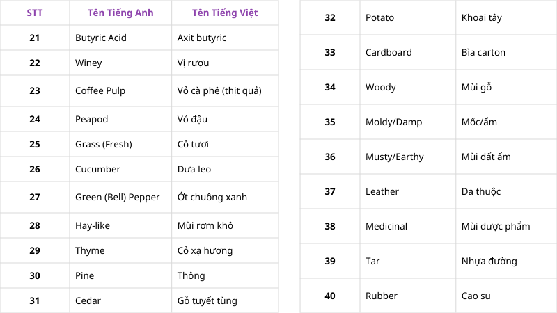The width and height of the screenshot is (557, 313).
Task: Click the Mùi rơm khô cell
Action: pyautogui.click(x=205, y=225)
